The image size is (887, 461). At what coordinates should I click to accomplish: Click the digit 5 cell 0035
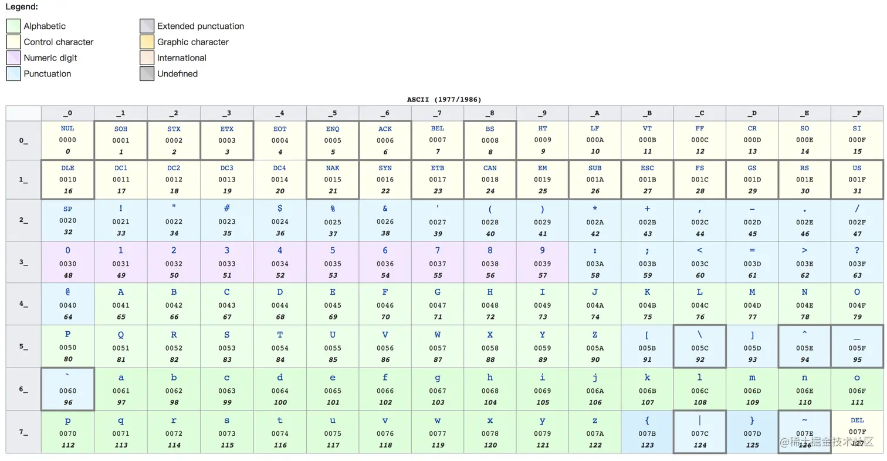coord(333,262)
